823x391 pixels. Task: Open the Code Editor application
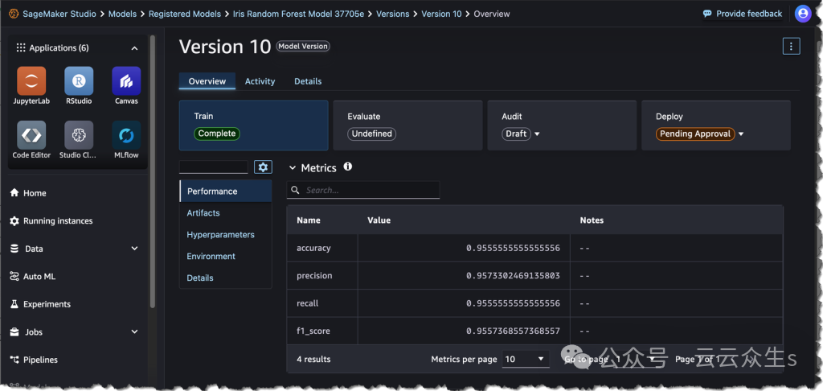[31, 135]
